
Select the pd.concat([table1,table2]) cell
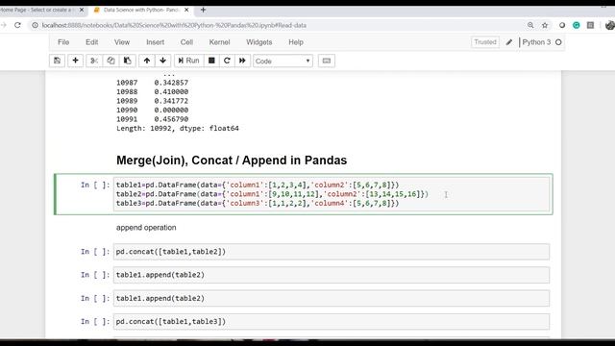coord(332,252)
